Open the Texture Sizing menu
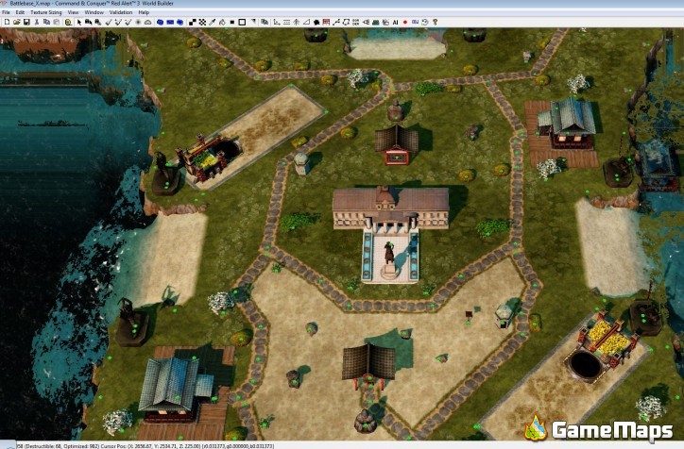 click(x=45, y=12)
